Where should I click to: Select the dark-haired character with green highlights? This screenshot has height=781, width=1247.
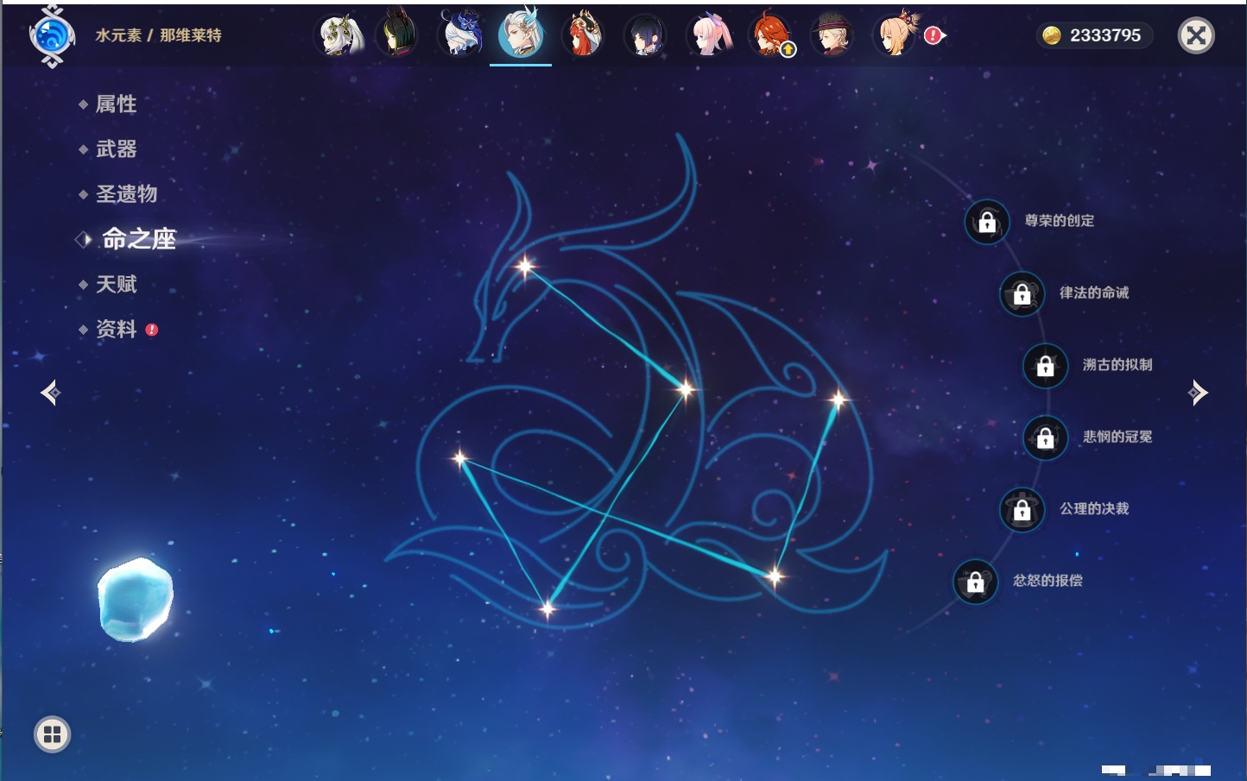pyautogui.click(x=397, y=36)
